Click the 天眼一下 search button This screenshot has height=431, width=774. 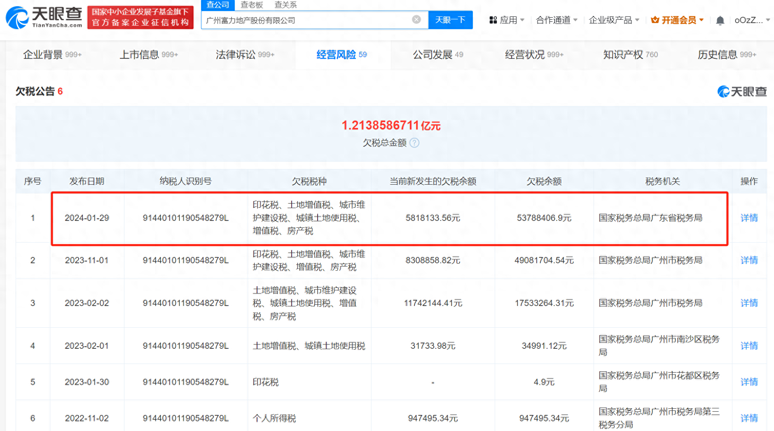(x=450, y=20)
